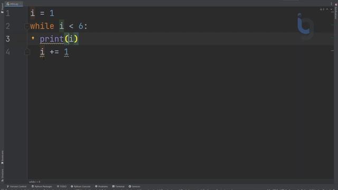Image resolution: width=338 pixels, height=190 pixels.
Task: Click the yellow lightbulb intention icon
Action: tap(33, 38)
